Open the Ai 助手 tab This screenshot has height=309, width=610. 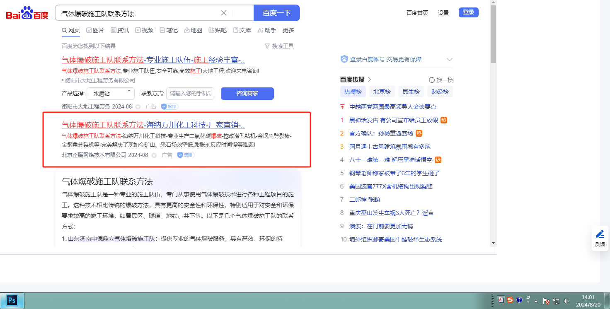(267, 30)
